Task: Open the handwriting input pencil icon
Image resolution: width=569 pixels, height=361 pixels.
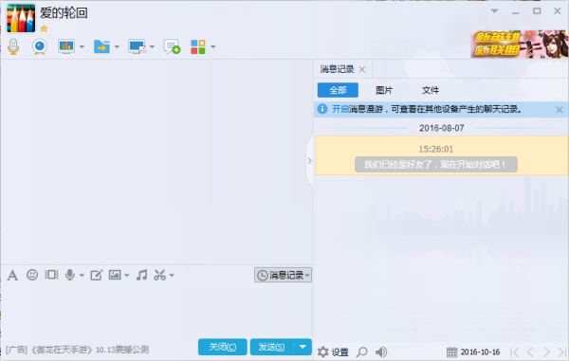Action: [97, 275]
